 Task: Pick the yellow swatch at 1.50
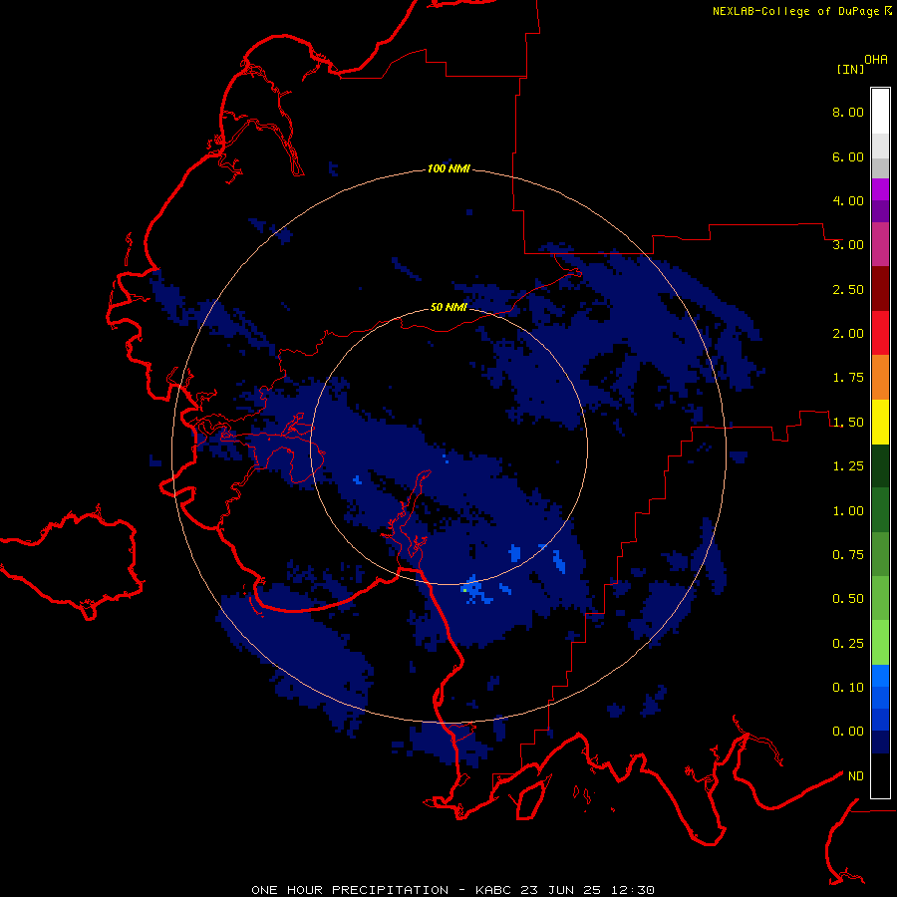coord(880,422)
